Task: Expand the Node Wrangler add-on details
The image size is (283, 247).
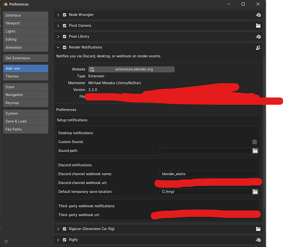Action: [58, 15]
